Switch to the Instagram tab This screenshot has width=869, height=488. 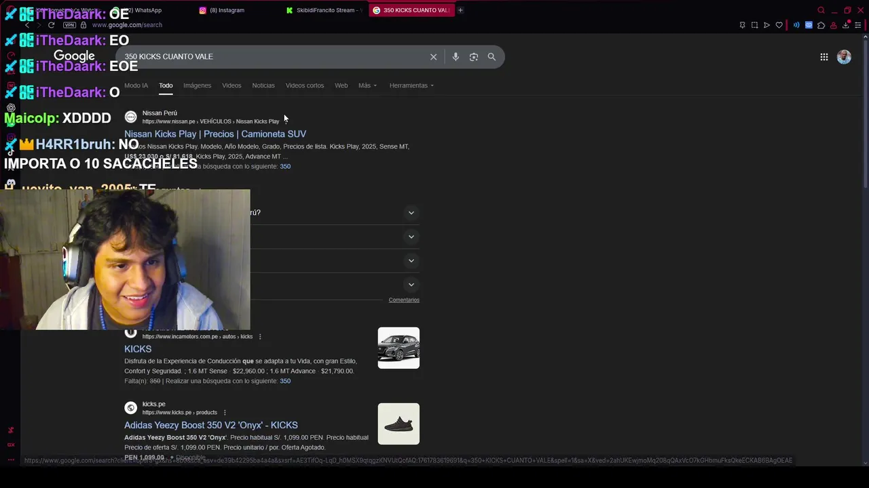pyautogui.click(x=238, y=10)
